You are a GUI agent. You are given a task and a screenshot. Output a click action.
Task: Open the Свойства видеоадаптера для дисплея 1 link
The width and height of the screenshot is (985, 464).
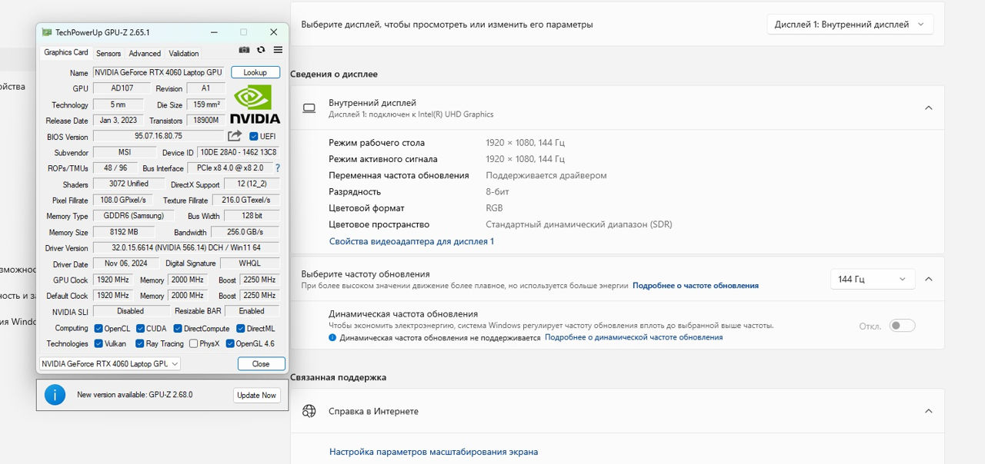pyautogui.click(x=412, y=241)
